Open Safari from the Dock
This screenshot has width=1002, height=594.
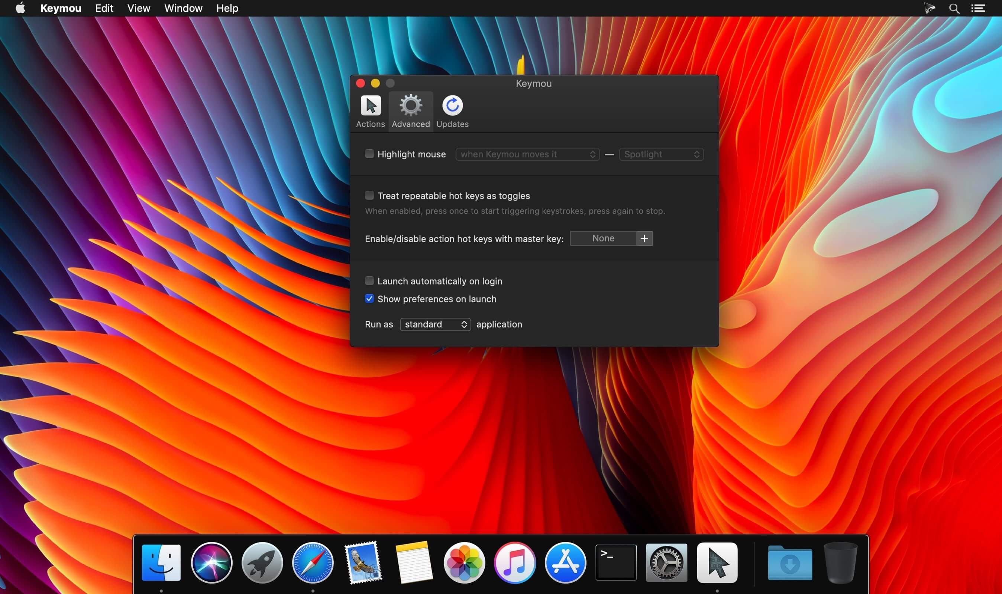(x=313, y=562)
